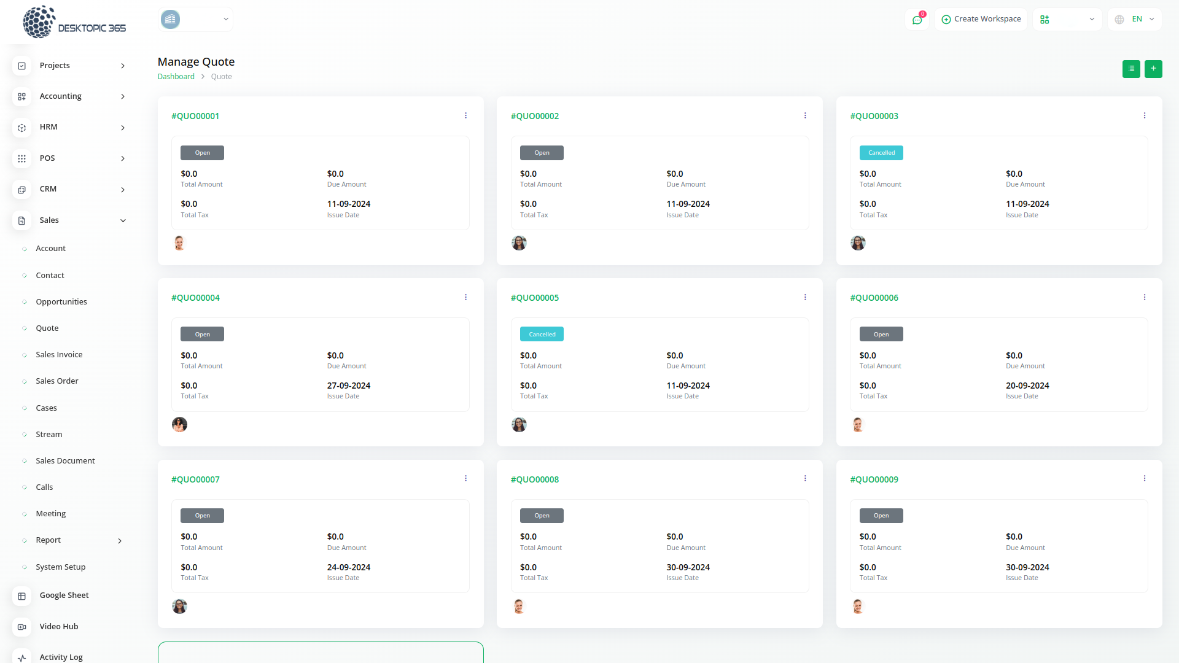This screenshot has width=1179, height=663.
Task: Open Meeting menu item
Action: [x=51, y=514]
